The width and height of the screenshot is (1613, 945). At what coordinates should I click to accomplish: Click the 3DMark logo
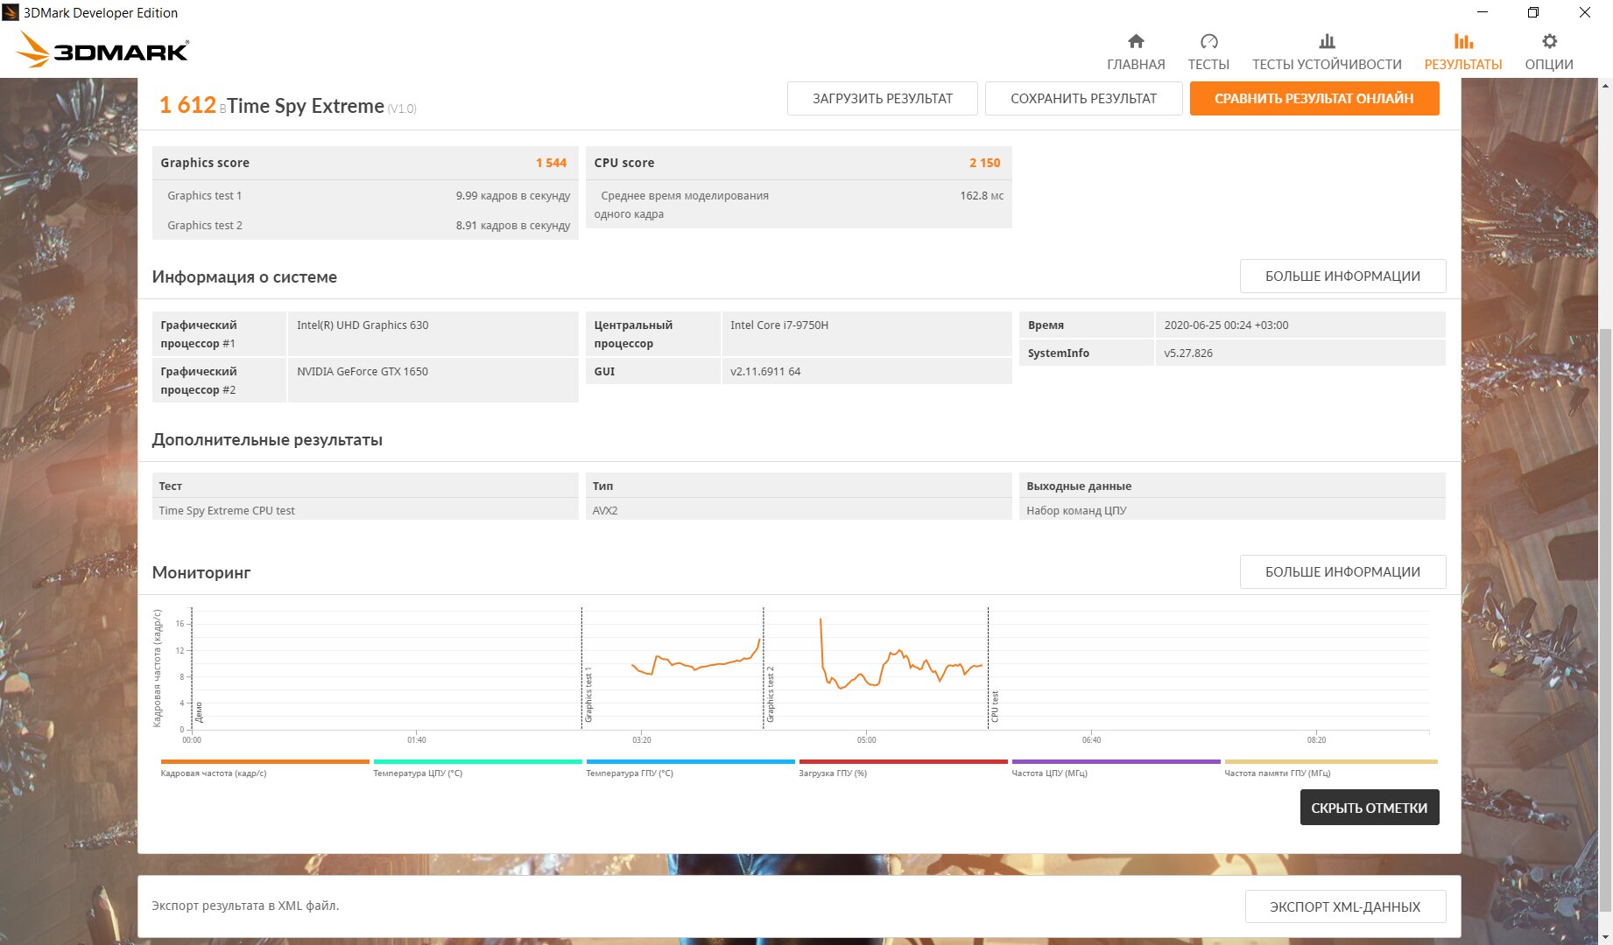coord(103,50)
